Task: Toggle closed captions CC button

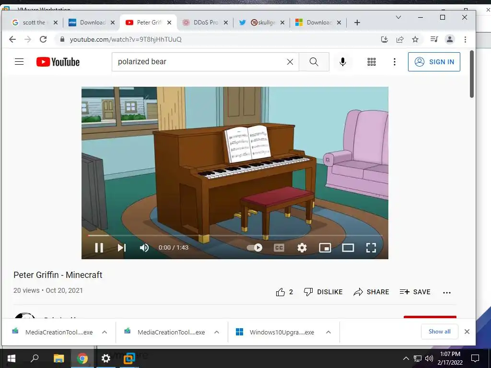Action: (x=279, y=248)
